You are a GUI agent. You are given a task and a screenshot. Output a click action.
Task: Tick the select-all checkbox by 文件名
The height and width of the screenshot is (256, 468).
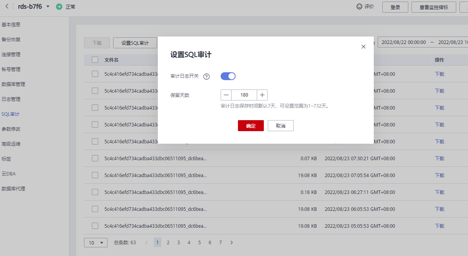pos(95,60)
